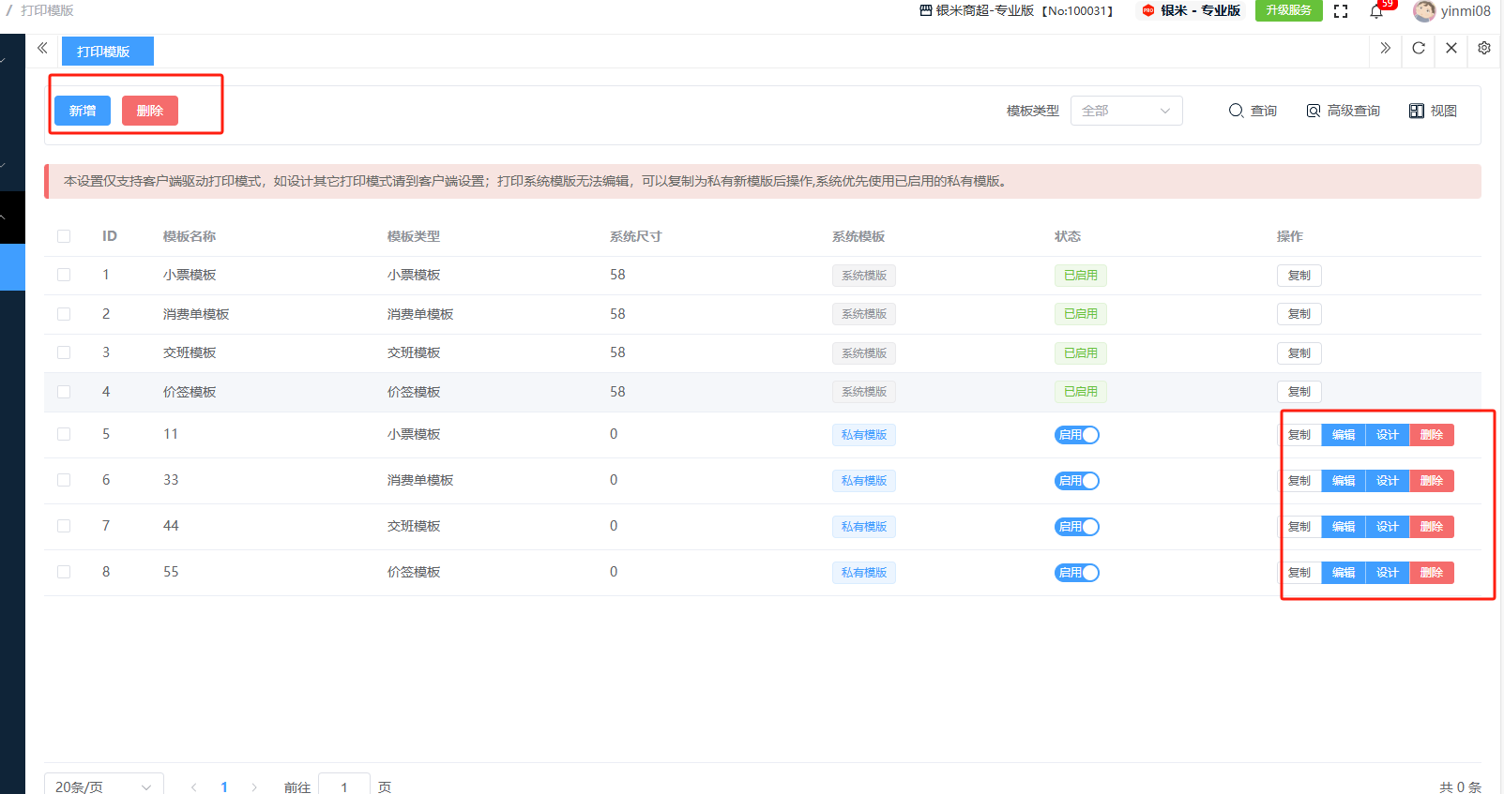1504x794 pixels.
Task: Expand the 20条/页 page size selector
Action: (103, 786)
